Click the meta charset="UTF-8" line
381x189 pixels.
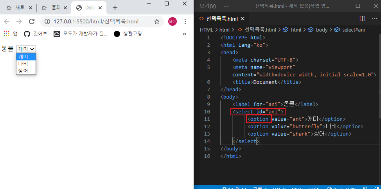coord(265,60)
